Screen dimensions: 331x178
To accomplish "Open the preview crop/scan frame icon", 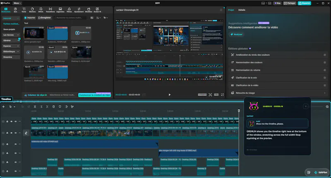I will click(210, 95).
